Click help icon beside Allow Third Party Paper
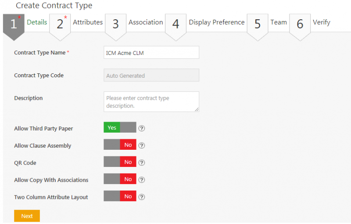 click(x=141, y=128)
